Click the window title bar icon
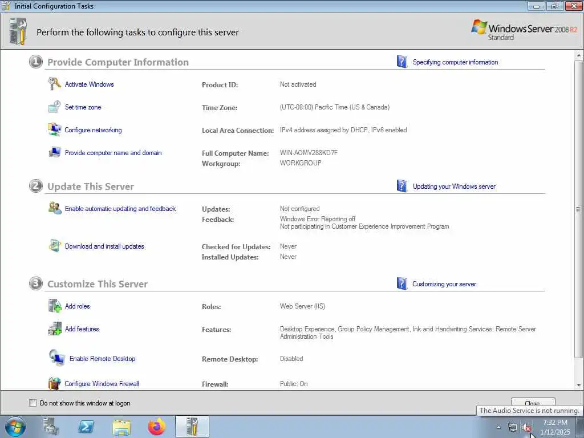Screen dimensions: 584x438 (6, 6)
